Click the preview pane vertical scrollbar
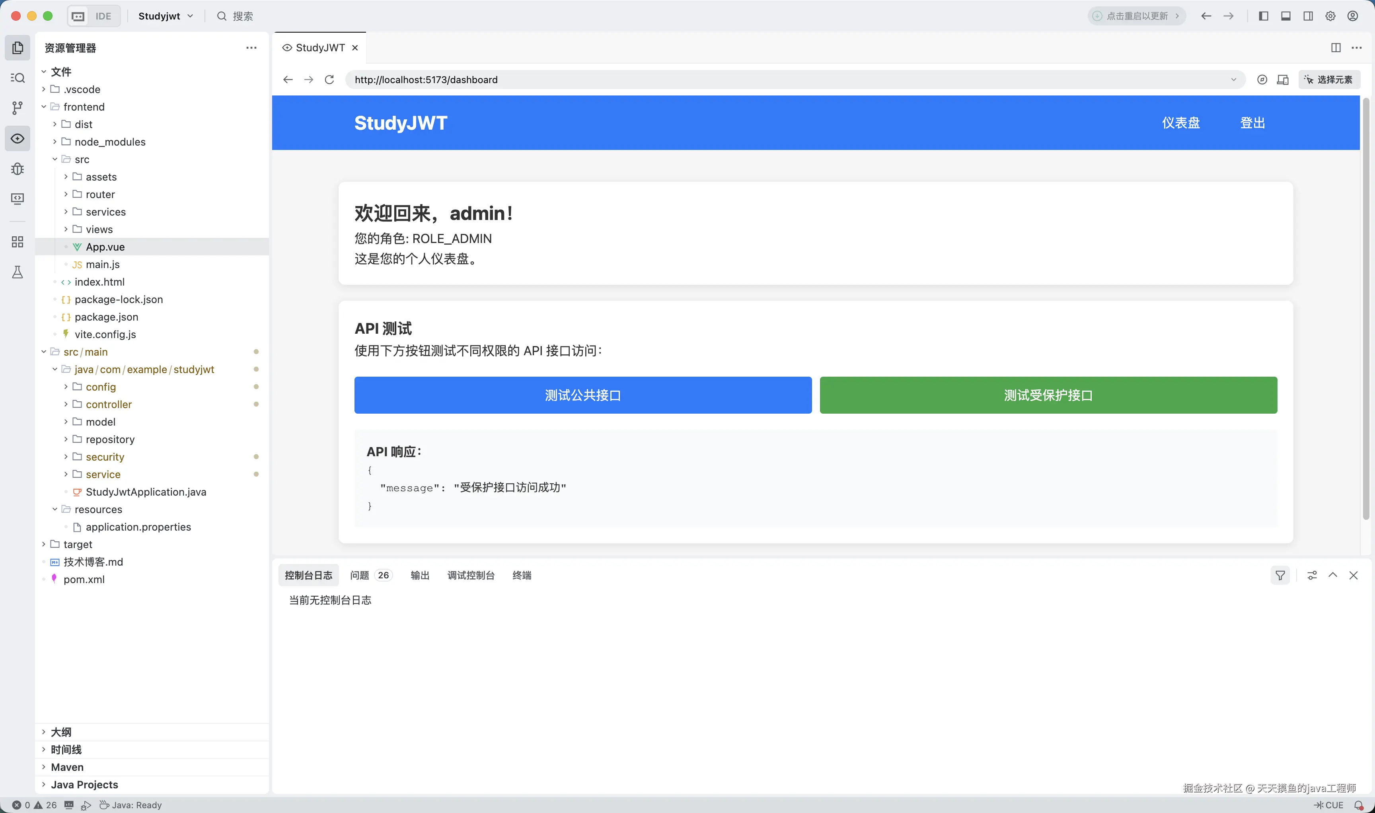This screenshot has height=813, width=1375. point(1366,307)
